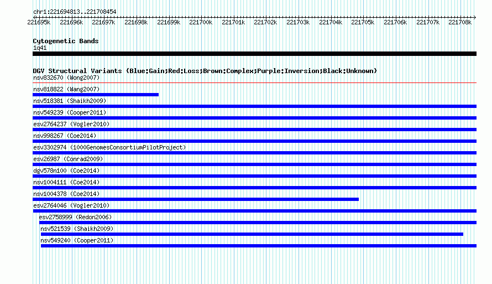Screen dimensions: 492x284
Task: Select the blue bar under esv2758999
Action: click(x=258, y=223)
